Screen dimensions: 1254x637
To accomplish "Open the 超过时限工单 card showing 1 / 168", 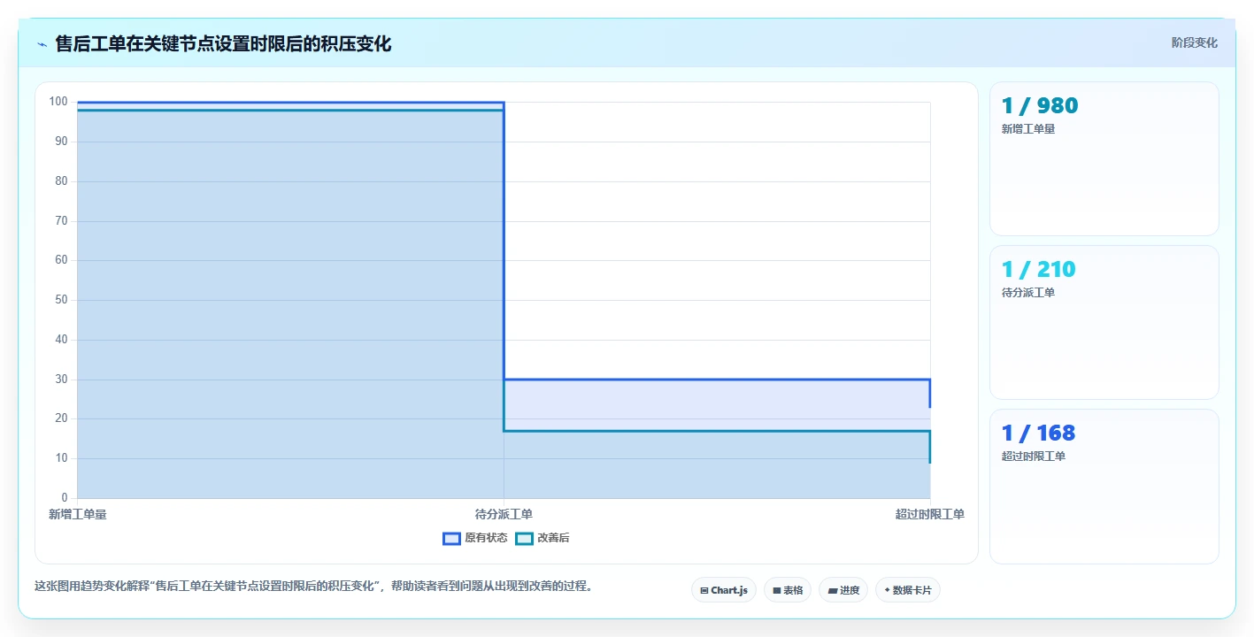I will (1104, 487).
